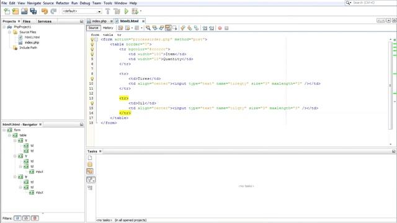
Task: Switch to the Services panel tab
Action: (x=45, y=21)
